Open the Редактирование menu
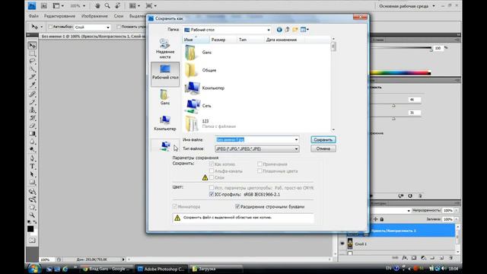 pyautogui.click(x=59, y=16)
